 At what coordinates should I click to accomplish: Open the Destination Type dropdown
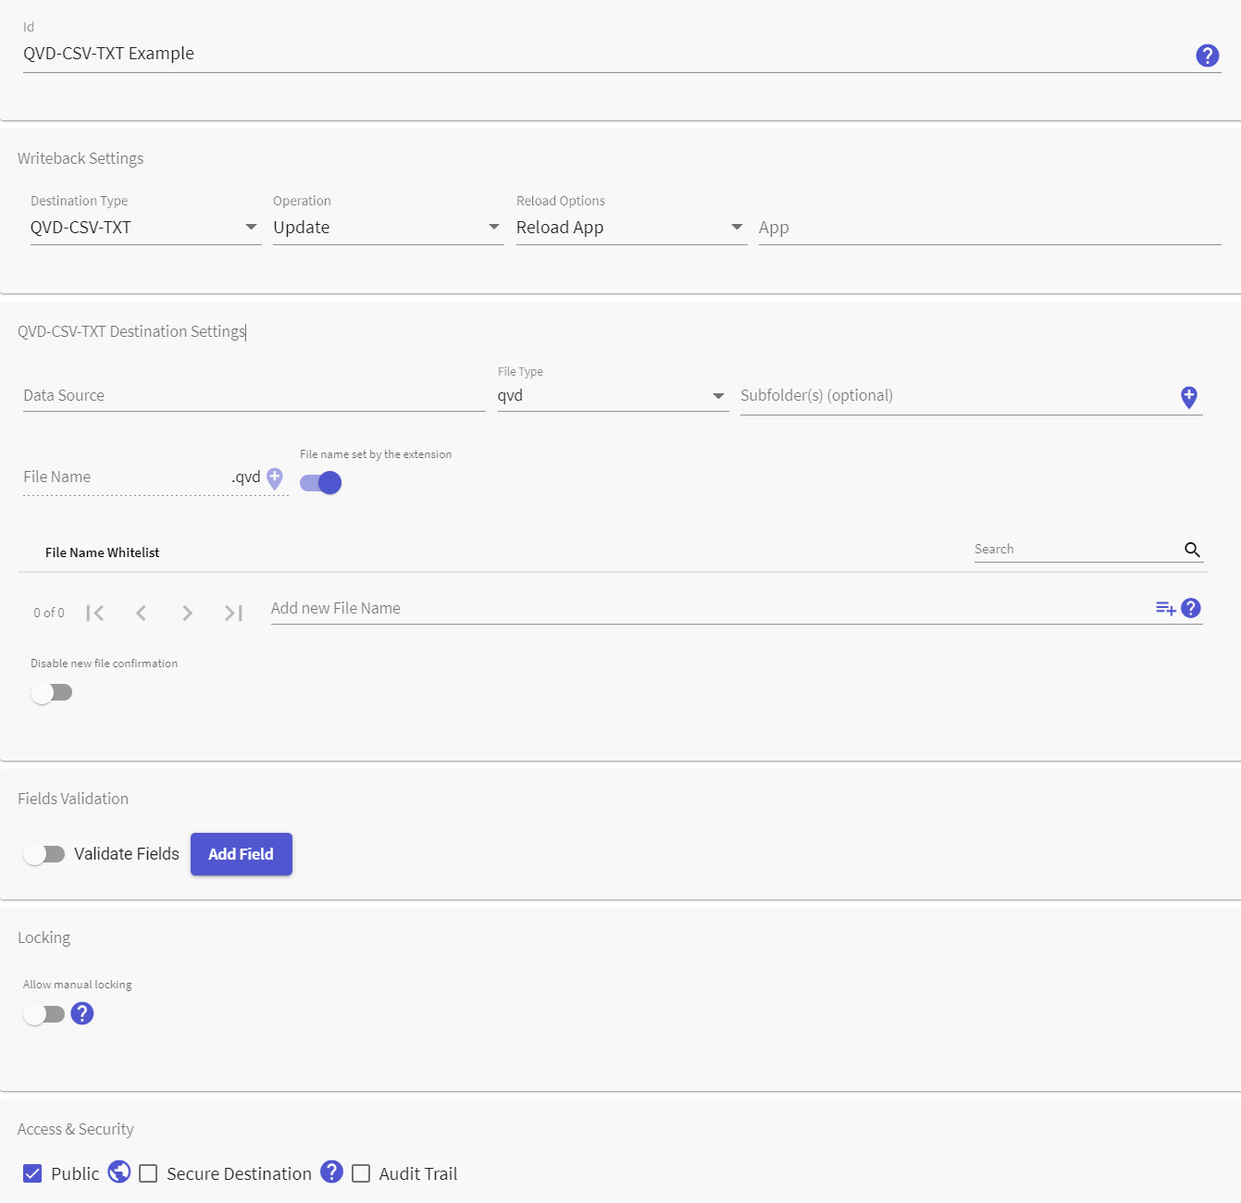tap(145, 228)
